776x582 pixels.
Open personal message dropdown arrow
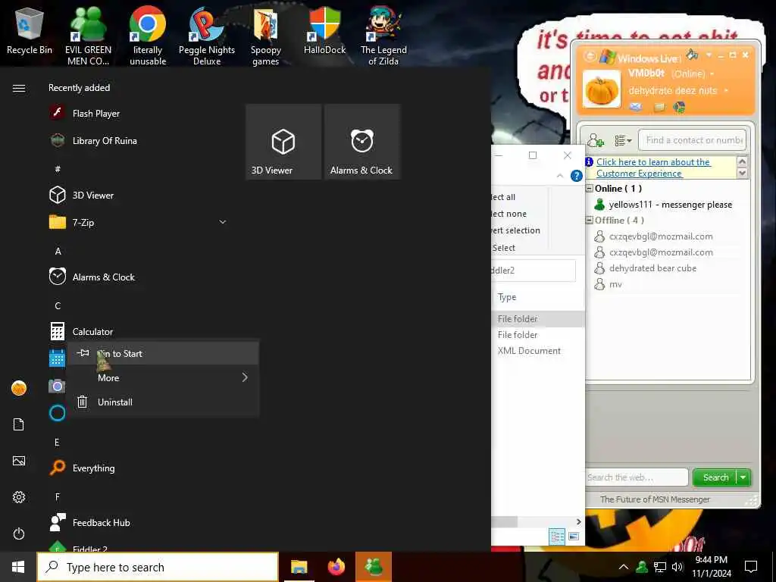[x=726, y=91]
